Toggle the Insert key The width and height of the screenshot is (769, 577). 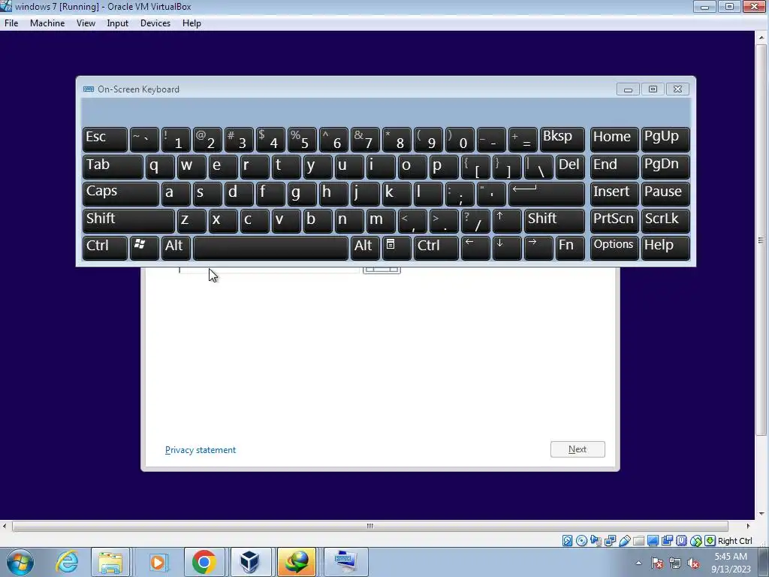614,193
